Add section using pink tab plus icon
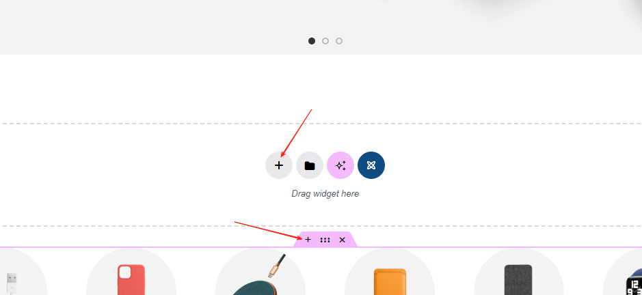The height and width of the screenshot is (295, 642). pos(308,240)
